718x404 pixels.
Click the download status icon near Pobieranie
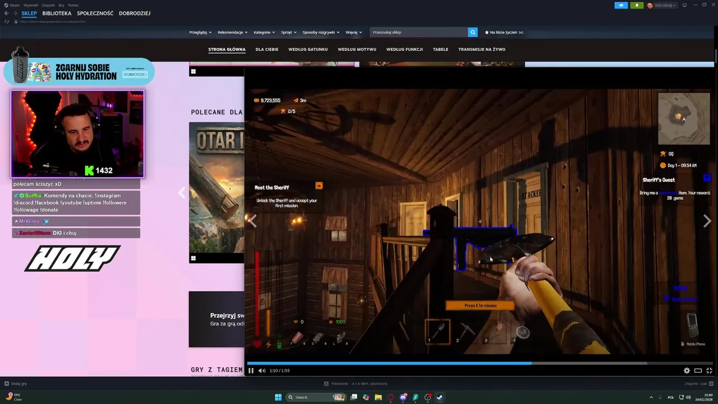coord(326,384)
